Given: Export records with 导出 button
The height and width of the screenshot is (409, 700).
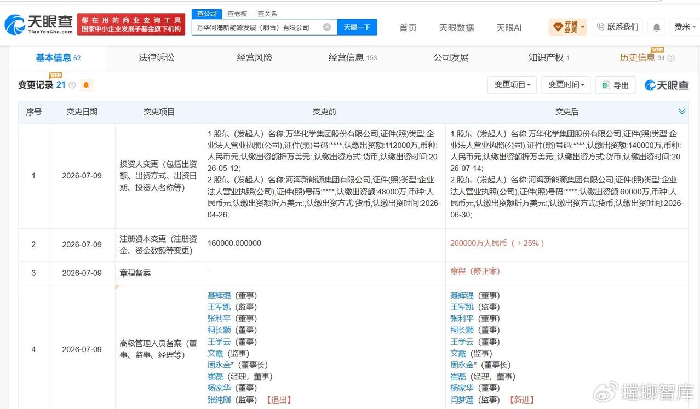Looking at the screenshot, I should click(x=615, y=85).
